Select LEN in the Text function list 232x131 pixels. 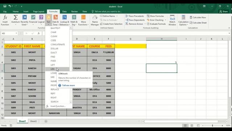pos(57,69)
